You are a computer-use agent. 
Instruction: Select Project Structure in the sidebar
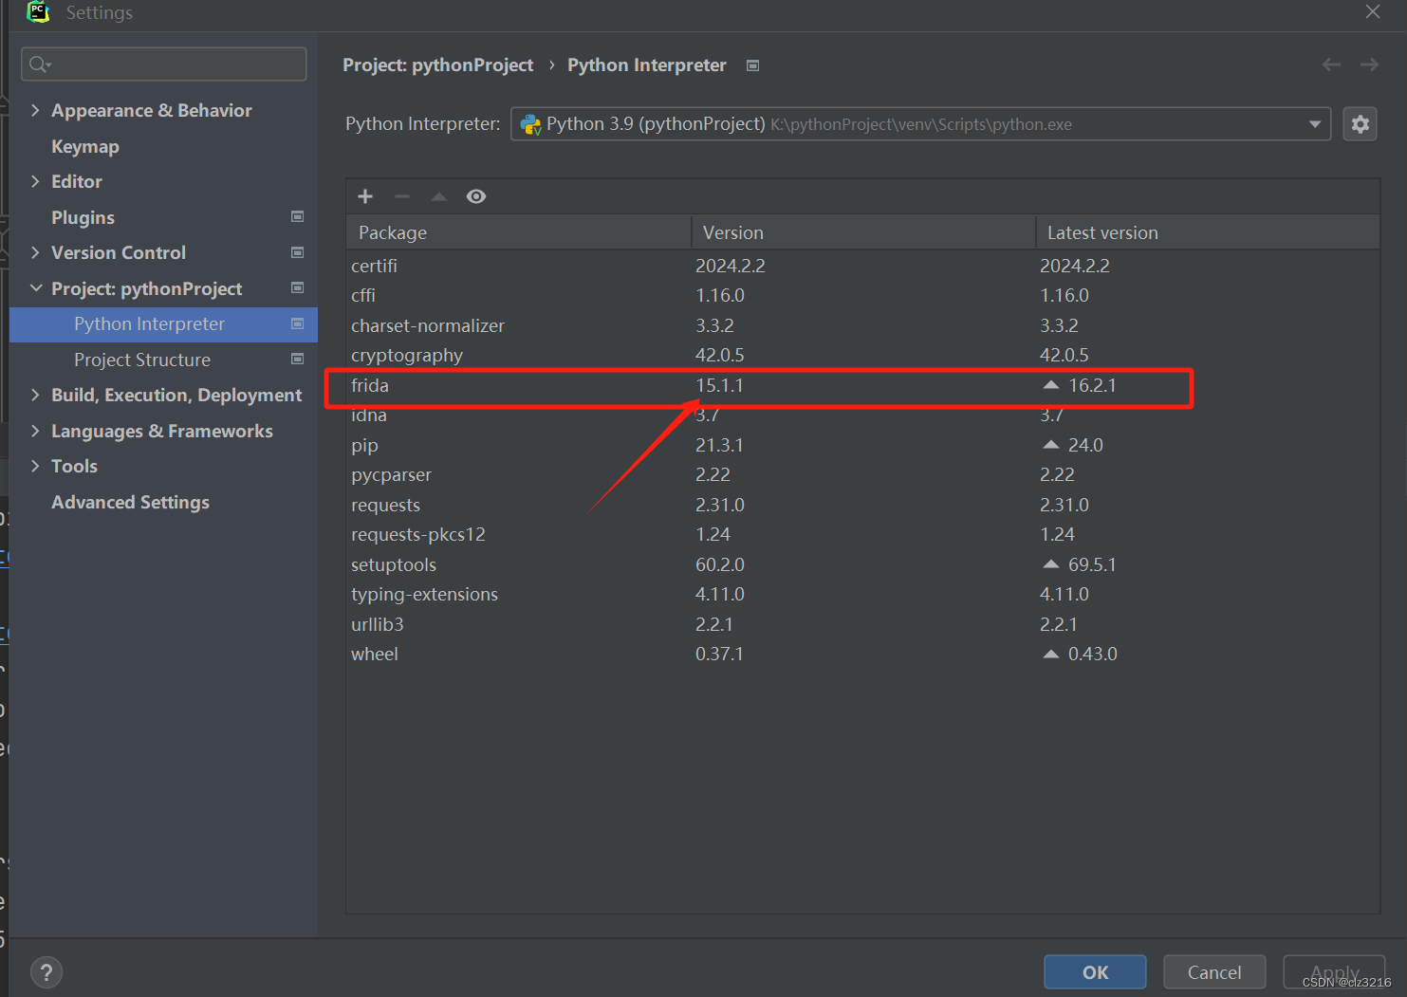click(141, 360)
